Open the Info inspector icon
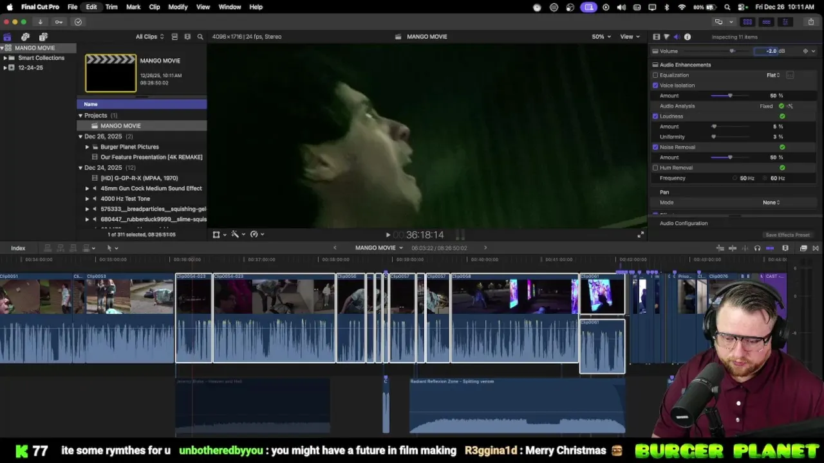The height and width of the screenshot is (463, 824). [x=688, y=37]
